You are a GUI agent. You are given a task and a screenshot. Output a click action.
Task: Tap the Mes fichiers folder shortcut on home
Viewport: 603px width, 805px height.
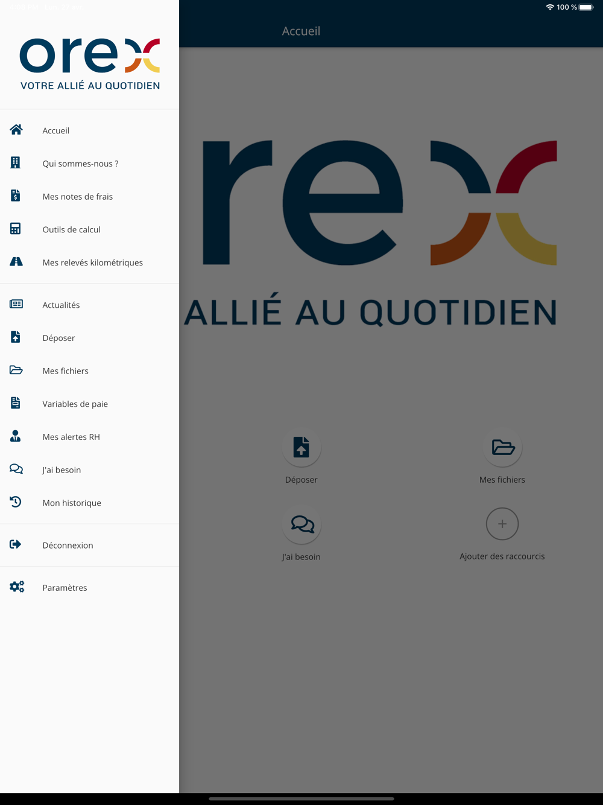point(503,447)
